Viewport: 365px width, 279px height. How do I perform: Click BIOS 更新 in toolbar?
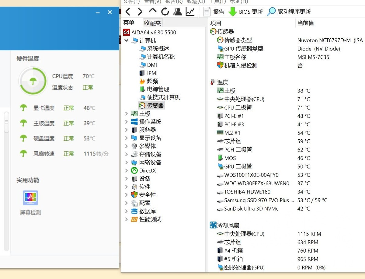point(245,12)
